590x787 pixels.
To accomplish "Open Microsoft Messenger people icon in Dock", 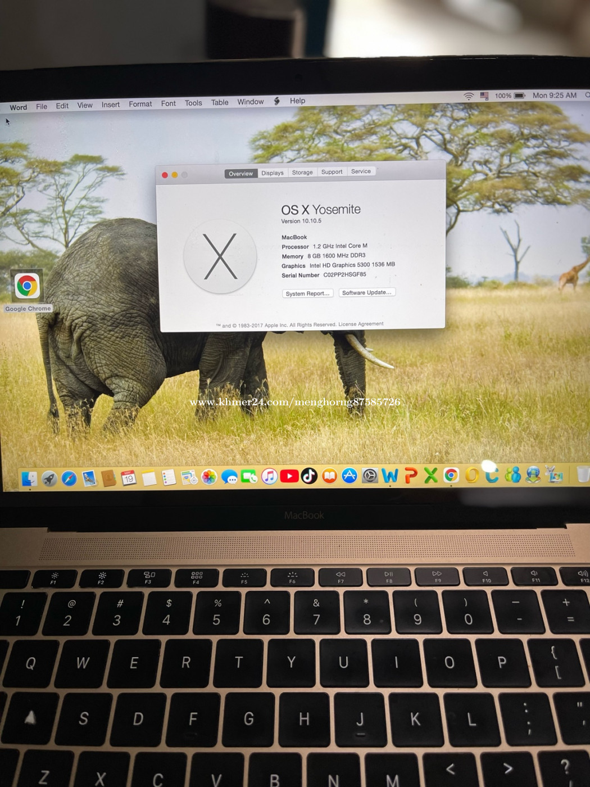I will 512,474.
